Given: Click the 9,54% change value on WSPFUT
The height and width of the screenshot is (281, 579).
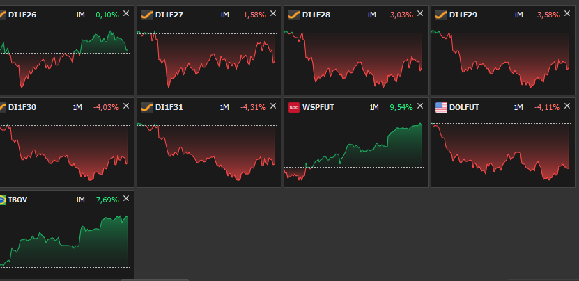Looking at the screenshot, I should pos(401,107).
